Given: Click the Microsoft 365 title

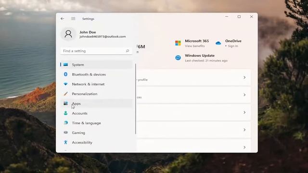Looking at the screenshot, I should pyautogui.click(x=197, y=41).
